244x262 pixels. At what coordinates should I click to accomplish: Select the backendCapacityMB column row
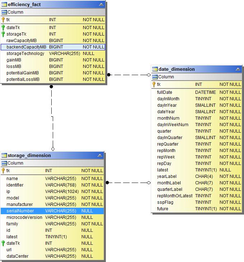pyautogui.click(x=53, y=47)
